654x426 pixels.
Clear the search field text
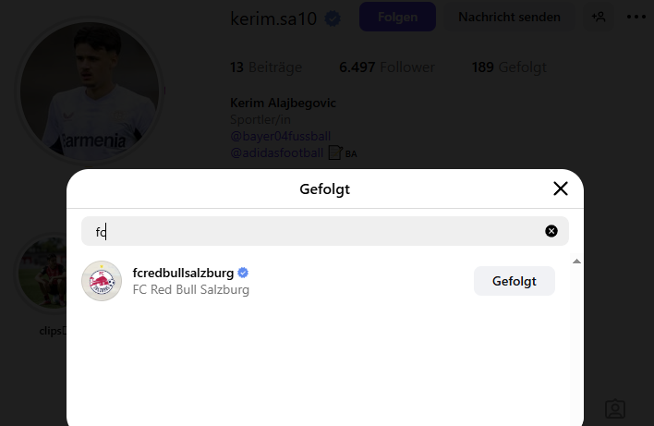coord(551,231)
